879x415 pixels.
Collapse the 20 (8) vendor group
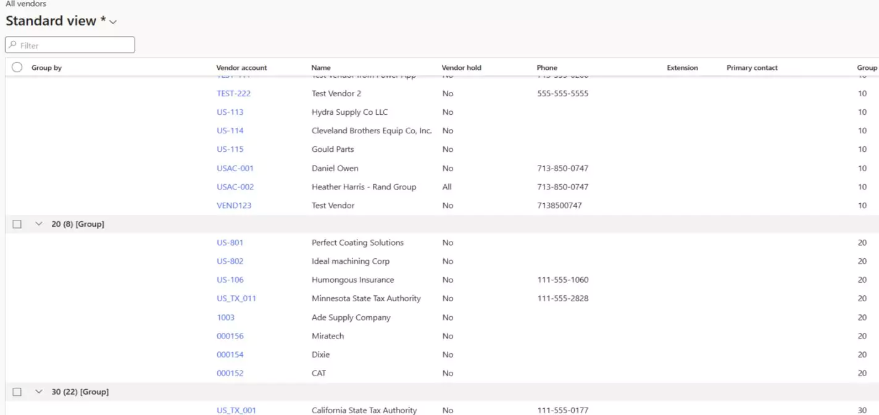click(x=38, y=224)
